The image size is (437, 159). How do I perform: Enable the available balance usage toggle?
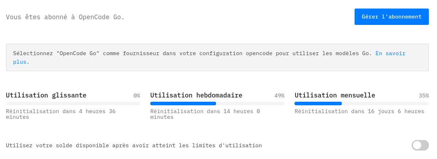tap(420, 145)
